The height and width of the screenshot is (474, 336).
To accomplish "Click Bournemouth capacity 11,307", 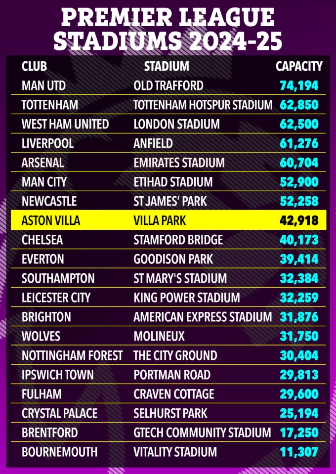I will pyautogui.click(x=299, y=452).
